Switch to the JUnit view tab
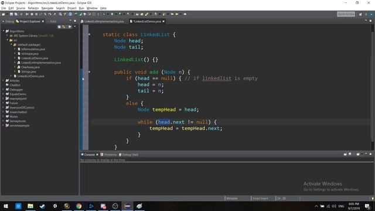Viewport: 375px width, 211px height. click(x=52, y=21)
